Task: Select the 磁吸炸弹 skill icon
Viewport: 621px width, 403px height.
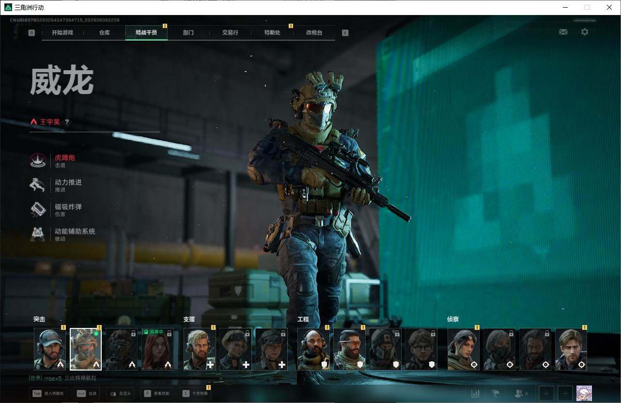Action: (38, 210)
